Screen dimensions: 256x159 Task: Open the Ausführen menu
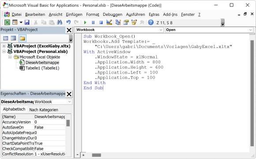coord(136,15)
